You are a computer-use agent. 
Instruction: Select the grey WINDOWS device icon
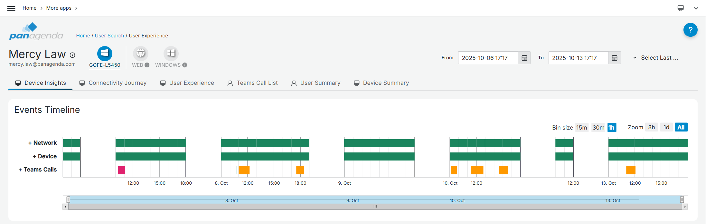point(171,54)
